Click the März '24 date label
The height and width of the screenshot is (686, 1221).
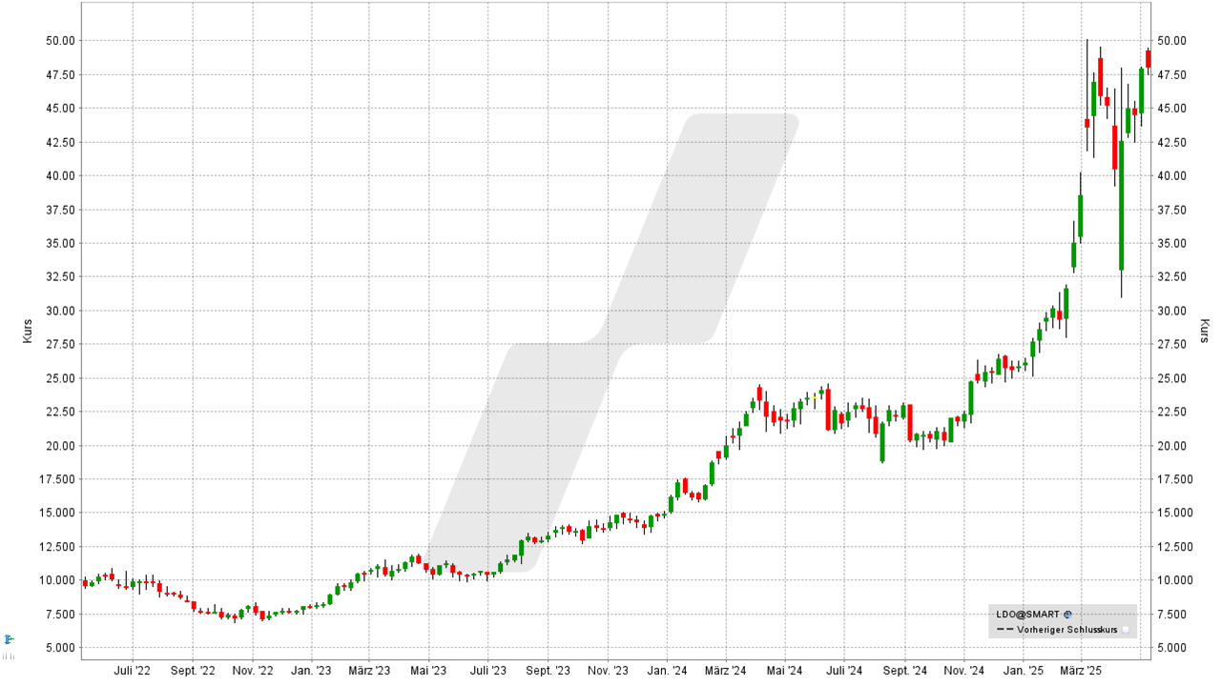[726, 671]
